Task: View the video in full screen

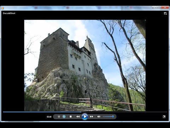Action: click(164, 117)
